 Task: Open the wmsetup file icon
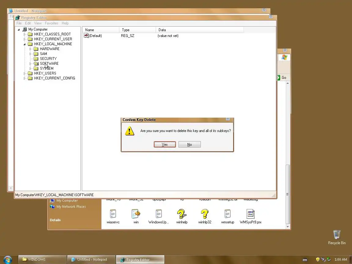[227, 214]
